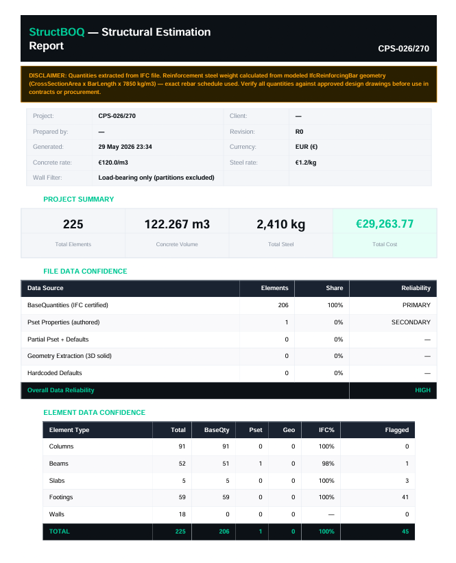The image size is (456, 563).
Task: Select the 98% IFC value for Beams
Action: 328,464
